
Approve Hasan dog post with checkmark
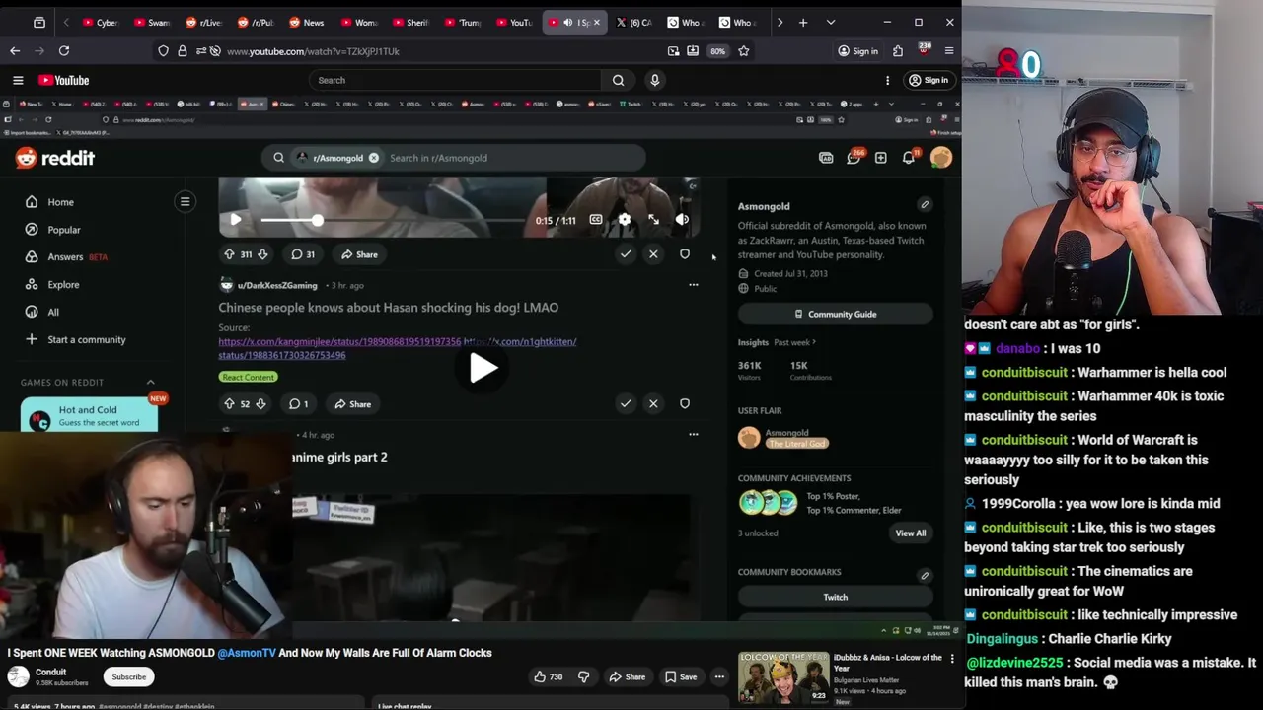click(626, 403)
